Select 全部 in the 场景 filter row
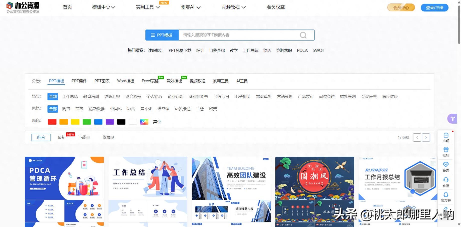461x227 pixels. click(53, 97)
